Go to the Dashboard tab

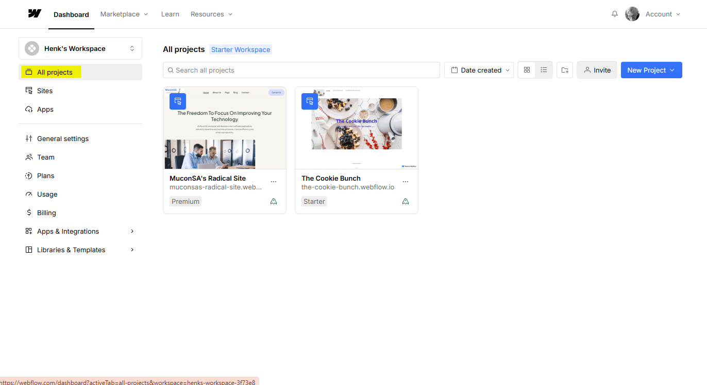(71, 14)
